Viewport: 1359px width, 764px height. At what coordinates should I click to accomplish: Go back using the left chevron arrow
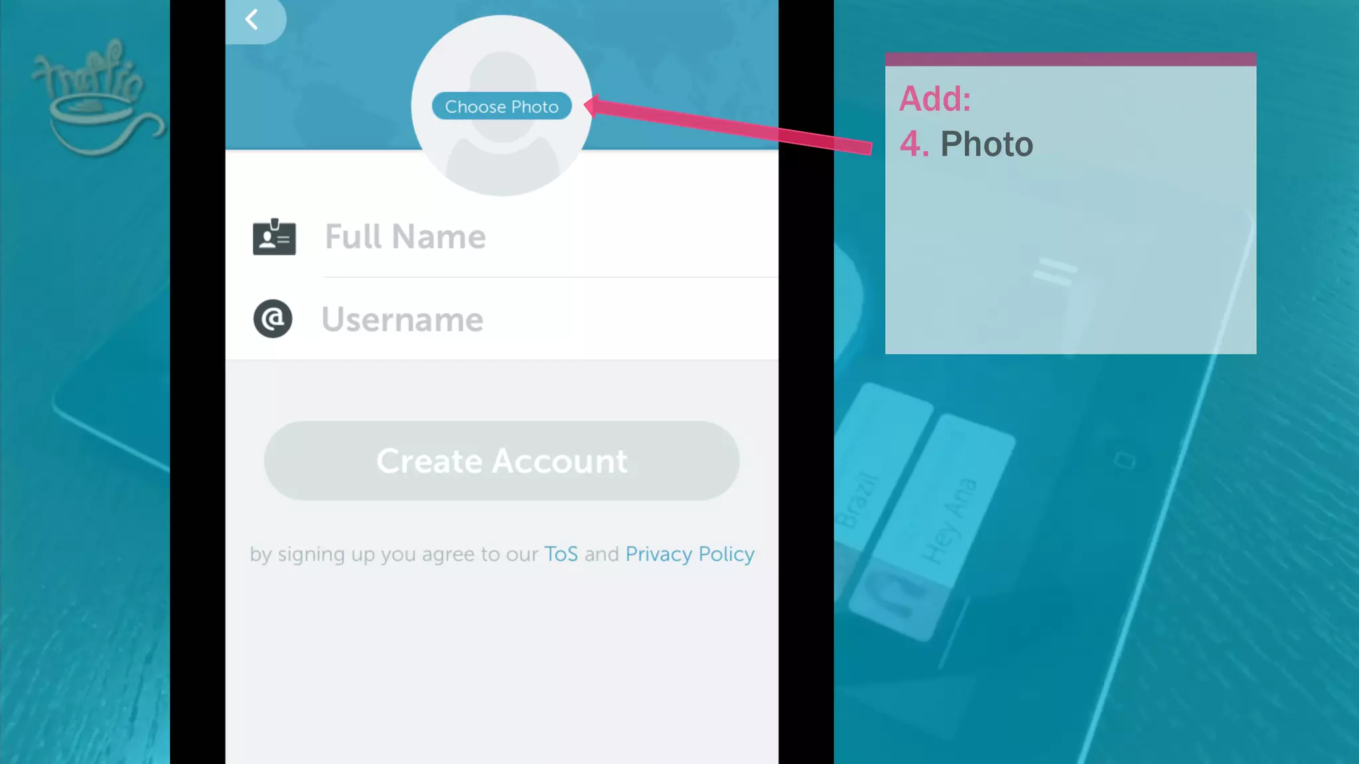coord(251,19)
